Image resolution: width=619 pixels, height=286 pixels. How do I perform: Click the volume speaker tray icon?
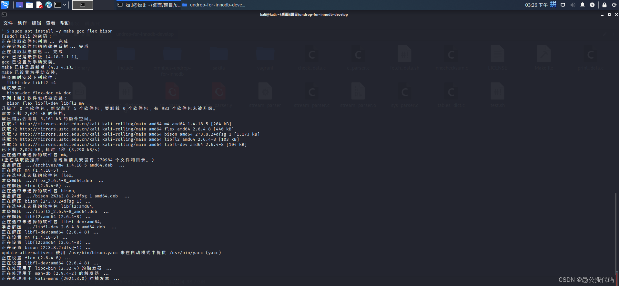tap(573, 5)
